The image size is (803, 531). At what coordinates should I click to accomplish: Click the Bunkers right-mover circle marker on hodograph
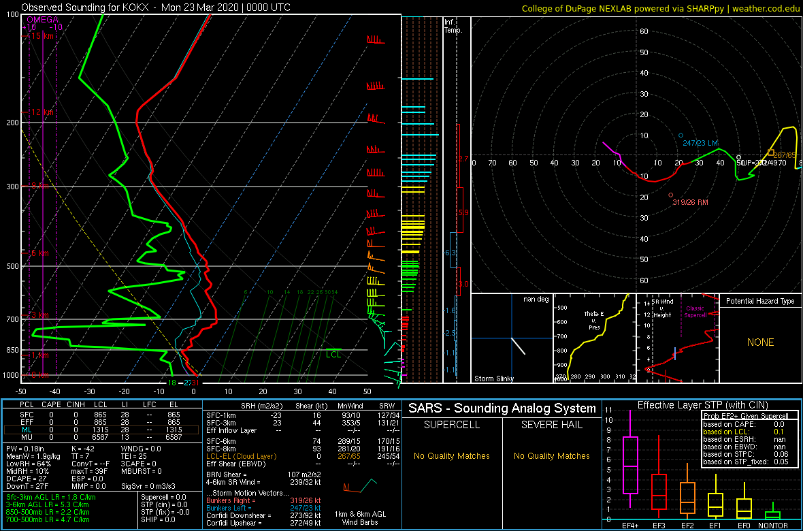tap(671, 195)
